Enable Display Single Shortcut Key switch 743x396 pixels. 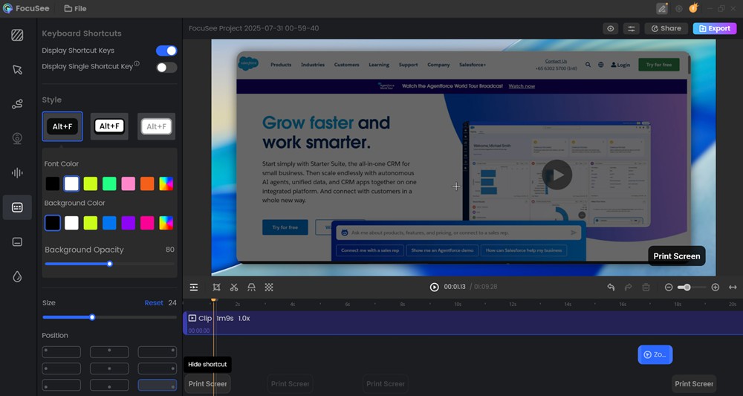point(166,68)
